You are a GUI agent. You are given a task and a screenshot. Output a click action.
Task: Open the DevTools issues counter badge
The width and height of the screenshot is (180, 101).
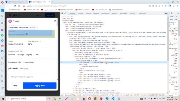click(166, 13)
